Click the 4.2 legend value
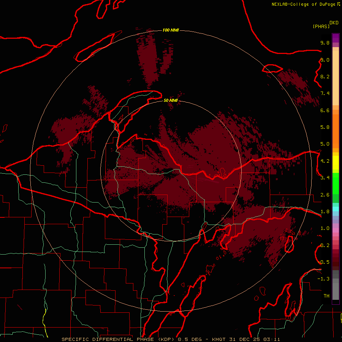Viewport: 342px width, 342px height. (x=325, y=161)
